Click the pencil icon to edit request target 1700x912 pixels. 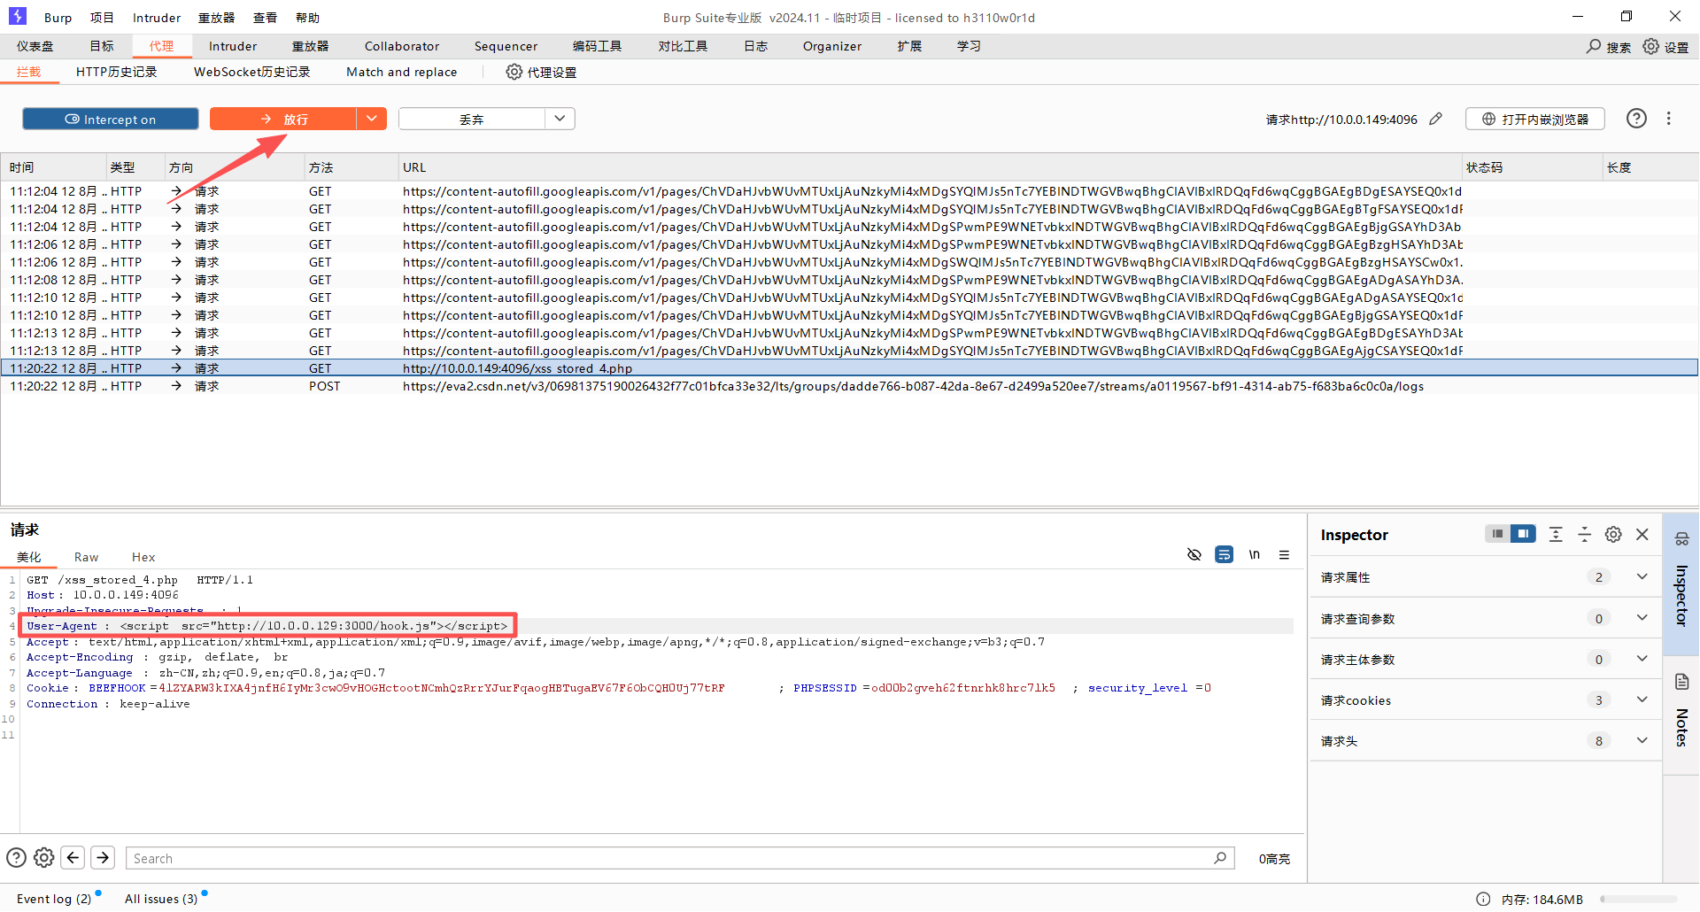click(1436, 120)
